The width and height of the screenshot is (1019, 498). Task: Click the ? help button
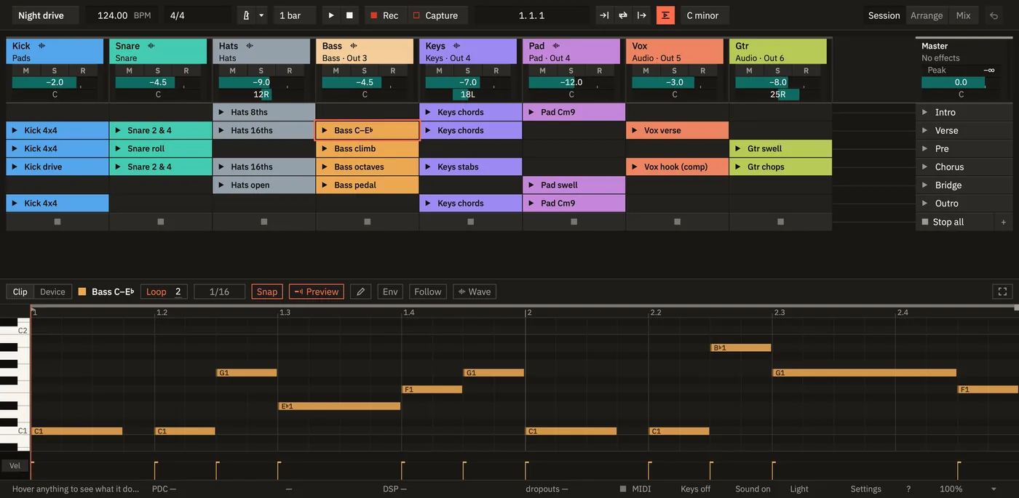click(x=908, y=489)
